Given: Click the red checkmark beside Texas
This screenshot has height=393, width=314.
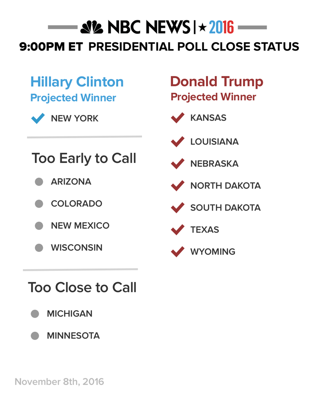Looking at the screenshot, I should click(x=177, y=230).
